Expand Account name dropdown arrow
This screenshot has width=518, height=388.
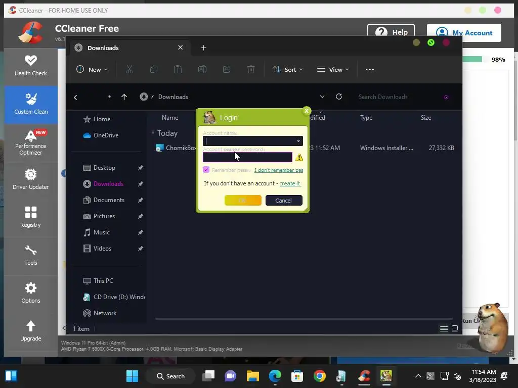tap(298, 141)
